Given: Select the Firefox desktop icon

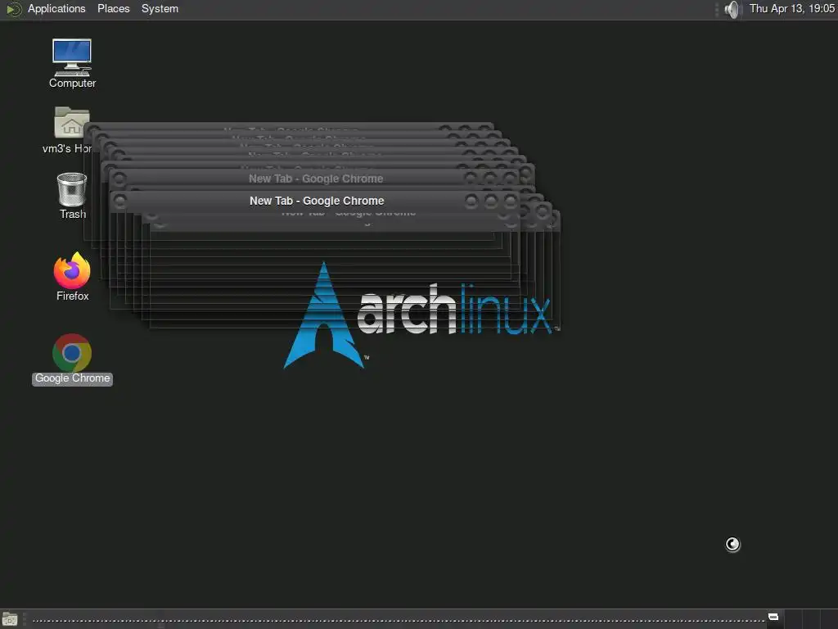Looking at the screenshot, I should click(72, 277).
